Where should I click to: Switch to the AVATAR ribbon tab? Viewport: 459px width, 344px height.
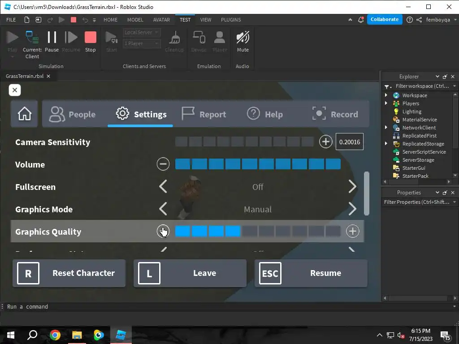click(161, 20)
